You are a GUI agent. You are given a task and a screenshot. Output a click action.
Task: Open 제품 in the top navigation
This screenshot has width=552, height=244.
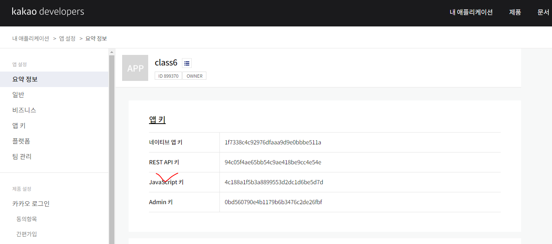point(515,12)
